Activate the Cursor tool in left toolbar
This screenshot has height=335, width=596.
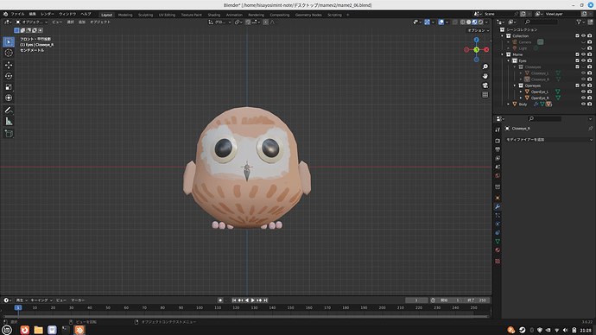pos(9,54)
